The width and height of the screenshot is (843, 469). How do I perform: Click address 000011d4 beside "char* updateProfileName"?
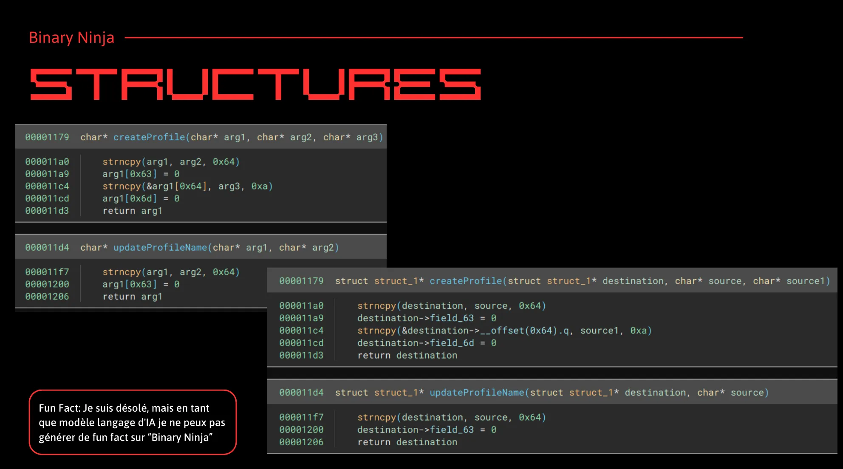pos(47,248)
